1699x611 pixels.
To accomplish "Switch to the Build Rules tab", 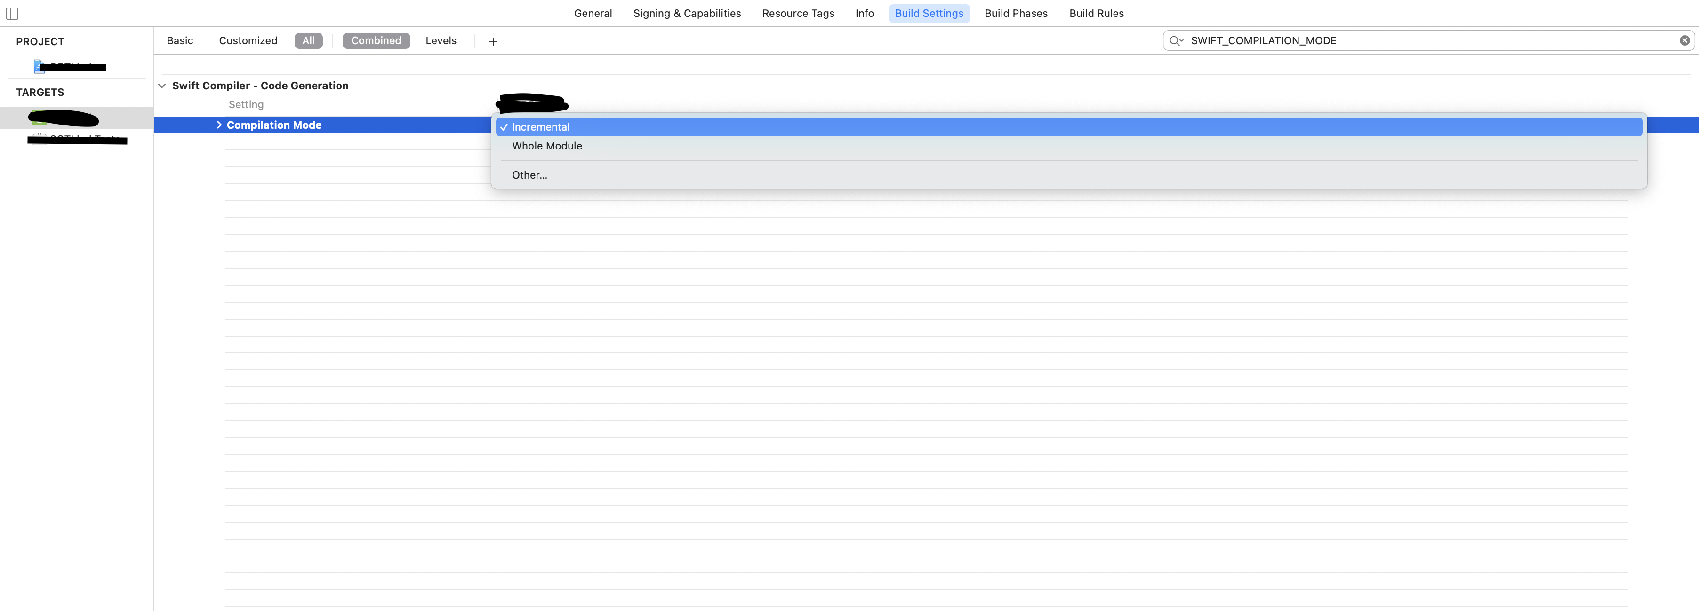I will pos(1096,13).
